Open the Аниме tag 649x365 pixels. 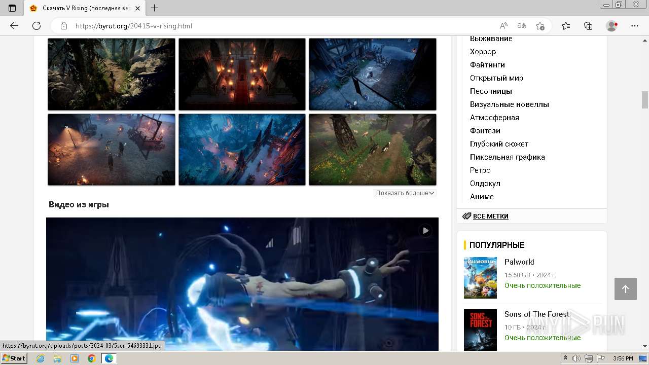pyautogui.click(x=482, y=197)
